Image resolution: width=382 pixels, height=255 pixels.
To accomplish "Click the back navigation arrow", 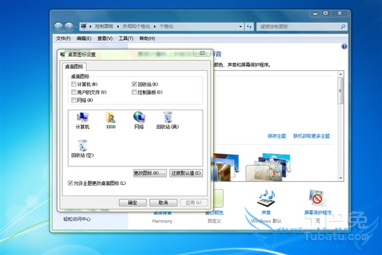I will point(59,27).
